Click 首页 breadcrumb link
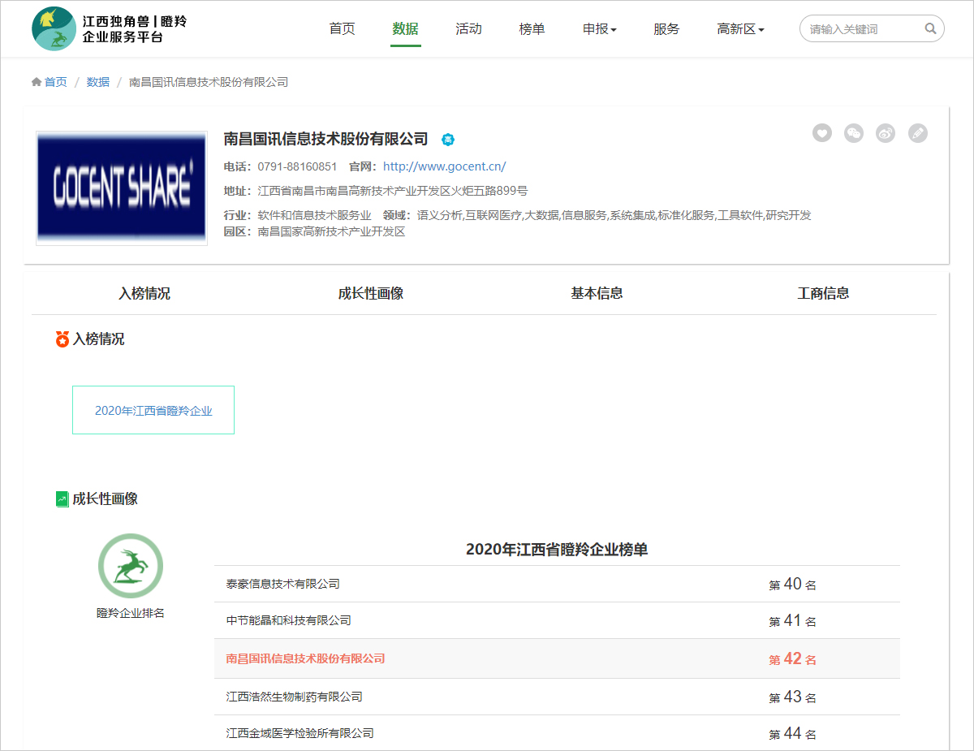The height and width of the screenshot is (751, 974). (x=55, y=82)
